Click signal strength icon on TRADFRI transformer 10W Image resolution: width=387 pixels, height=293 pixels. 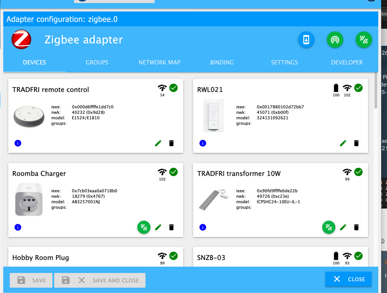click(x=347, y=172)
